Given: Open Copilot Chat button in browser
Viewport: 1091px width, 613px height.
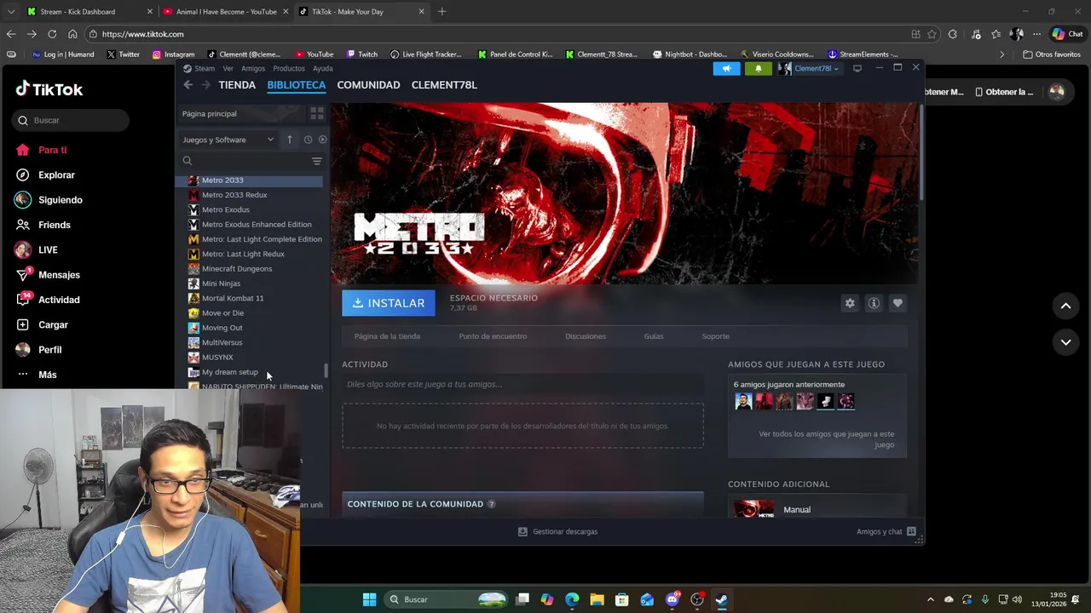Looking at the screenshot, I should click(x=1067, y=34).
